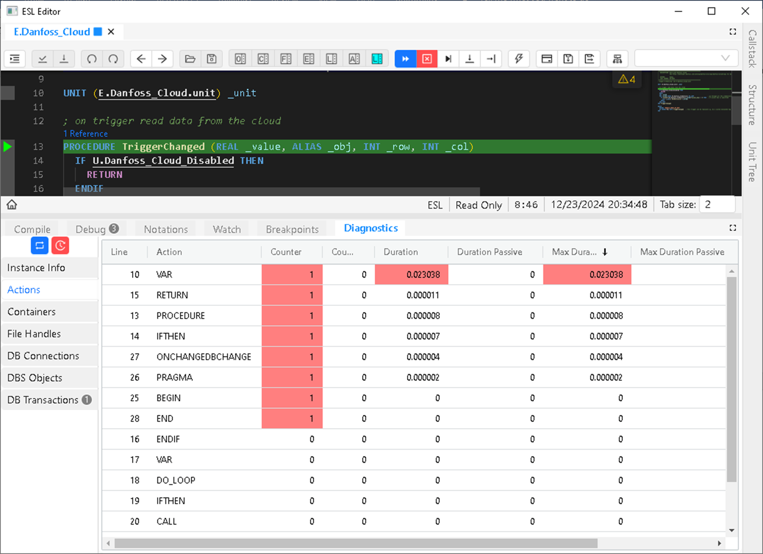Click the Tab size input field
Image resolution: width=763 pixels, height=554 pixels.
click(x=717, y=205)
